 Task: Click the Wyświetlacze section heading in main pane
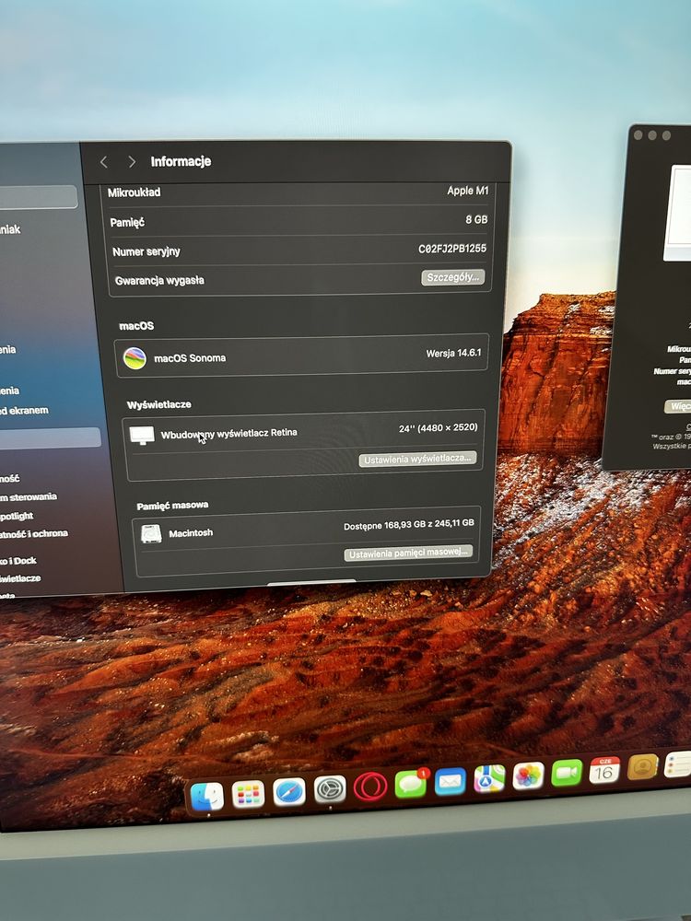pos(159,404)
